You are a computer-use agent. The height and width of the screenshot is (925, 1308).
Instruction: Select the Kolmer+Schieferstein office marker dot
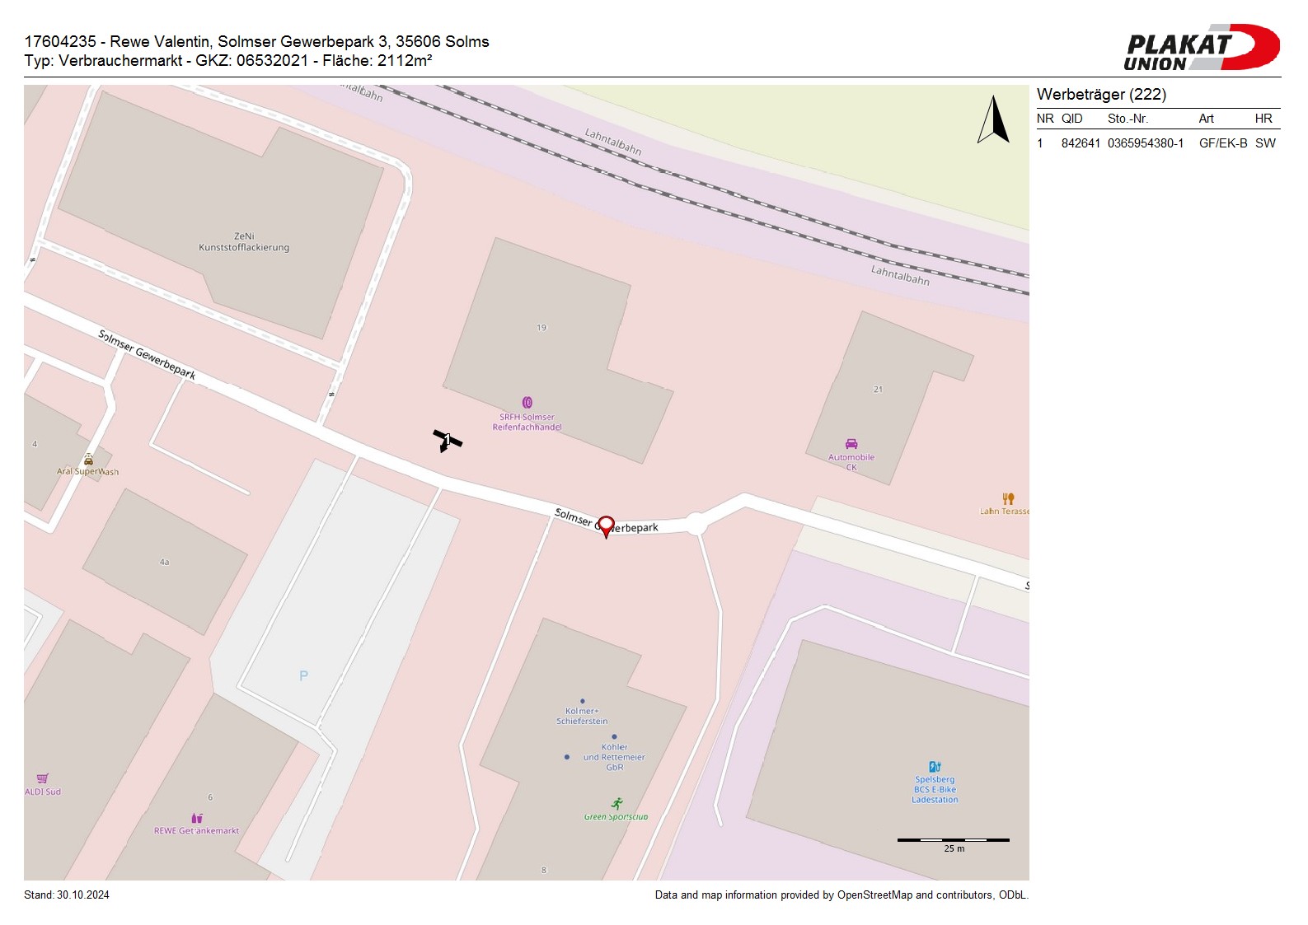point(582,701)
